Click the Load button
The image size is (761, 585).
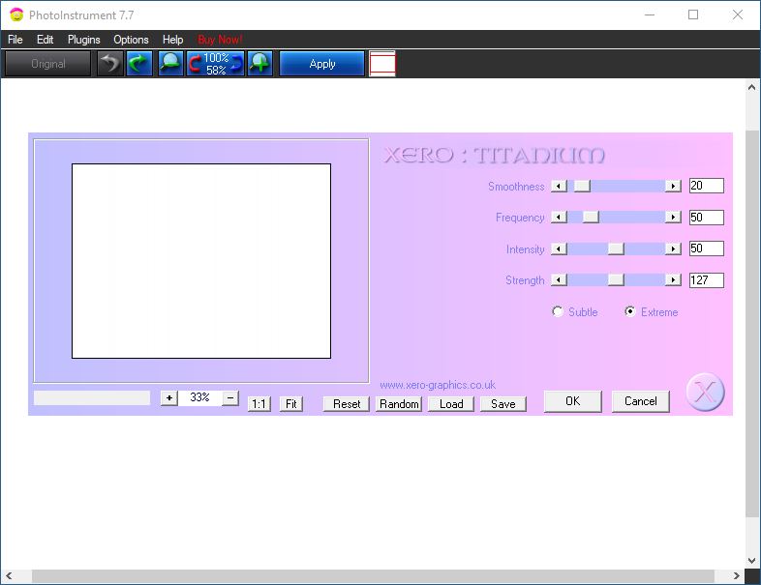tap(451, 404)
